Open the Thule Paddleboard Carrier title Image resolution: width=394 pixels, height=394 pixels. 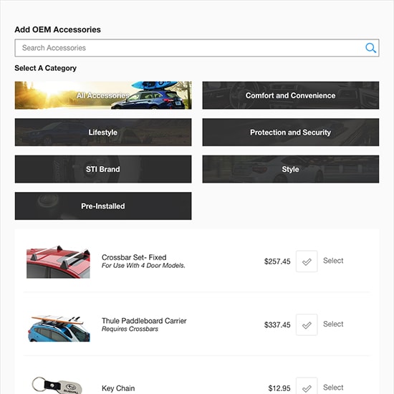pos(144,321)
